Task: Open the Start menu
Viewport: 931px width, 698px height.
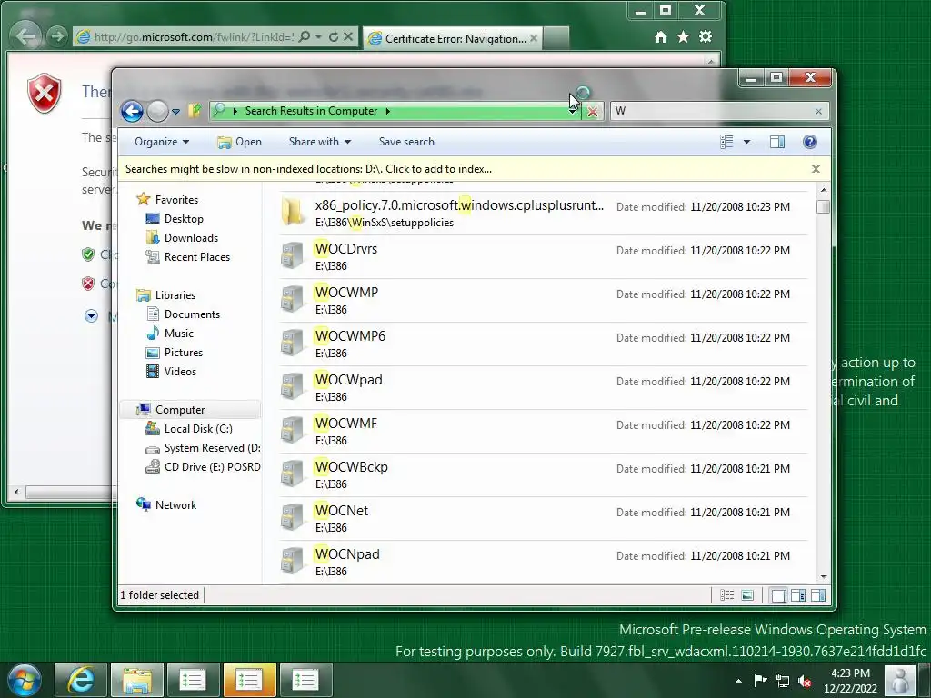Action: pos(25,680)
